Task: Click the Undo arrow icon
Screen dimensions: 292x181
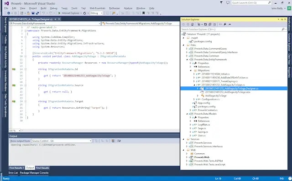Action: (x=43, y=13)
